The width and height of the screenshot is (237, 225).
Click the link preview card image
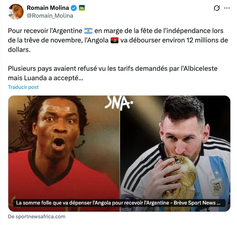[x=119, y=153]
